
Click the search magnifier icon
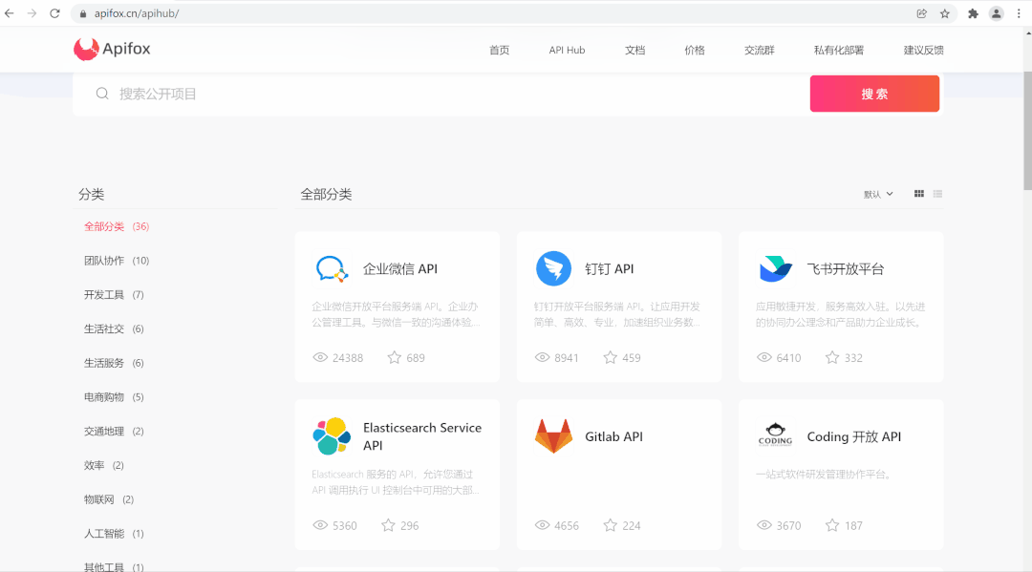(x=102, y=94)
